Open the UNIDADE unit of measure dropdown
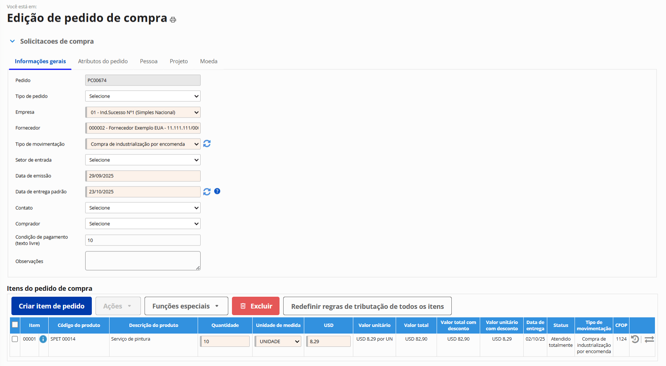The image size is (666, 366). tap(278, 342)
